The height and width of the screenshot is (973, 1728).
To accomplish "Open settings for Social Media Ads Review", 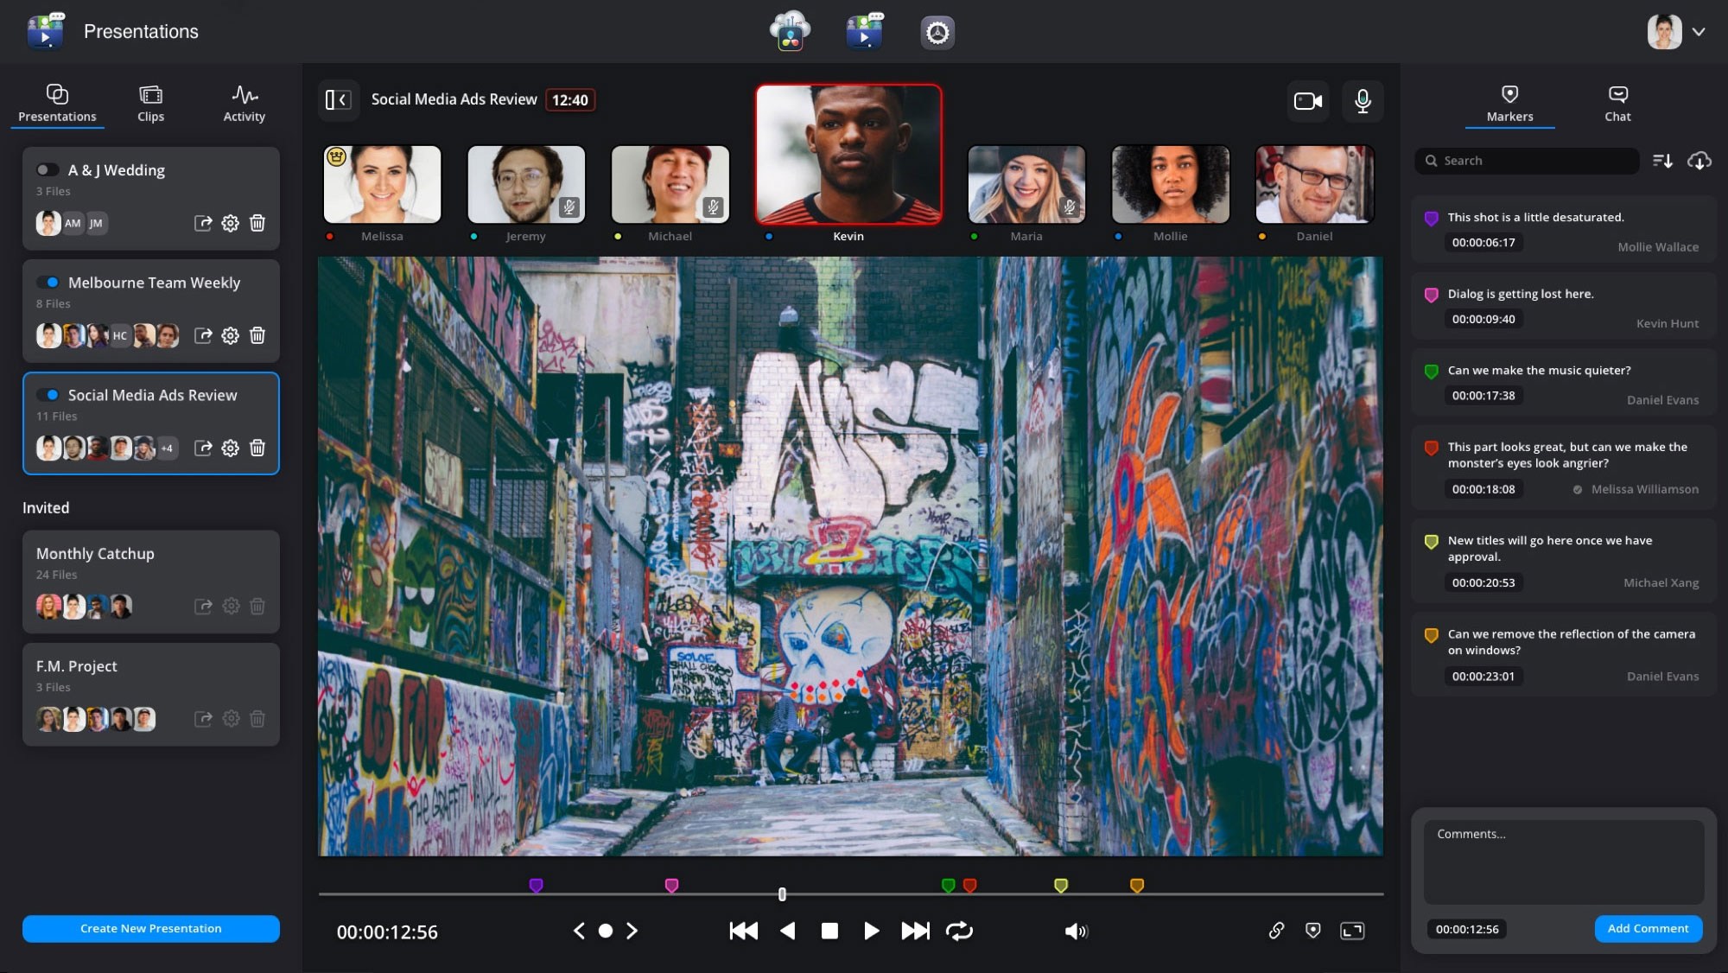I will pos(230,448).
